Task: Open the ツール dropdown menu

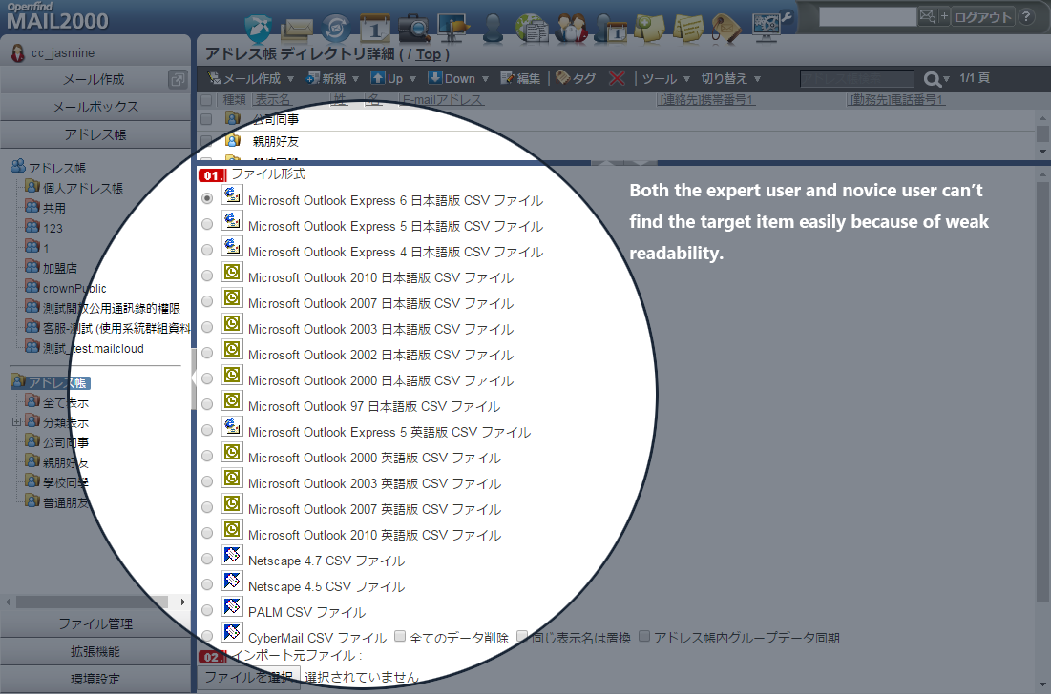Action: [665, 78]
